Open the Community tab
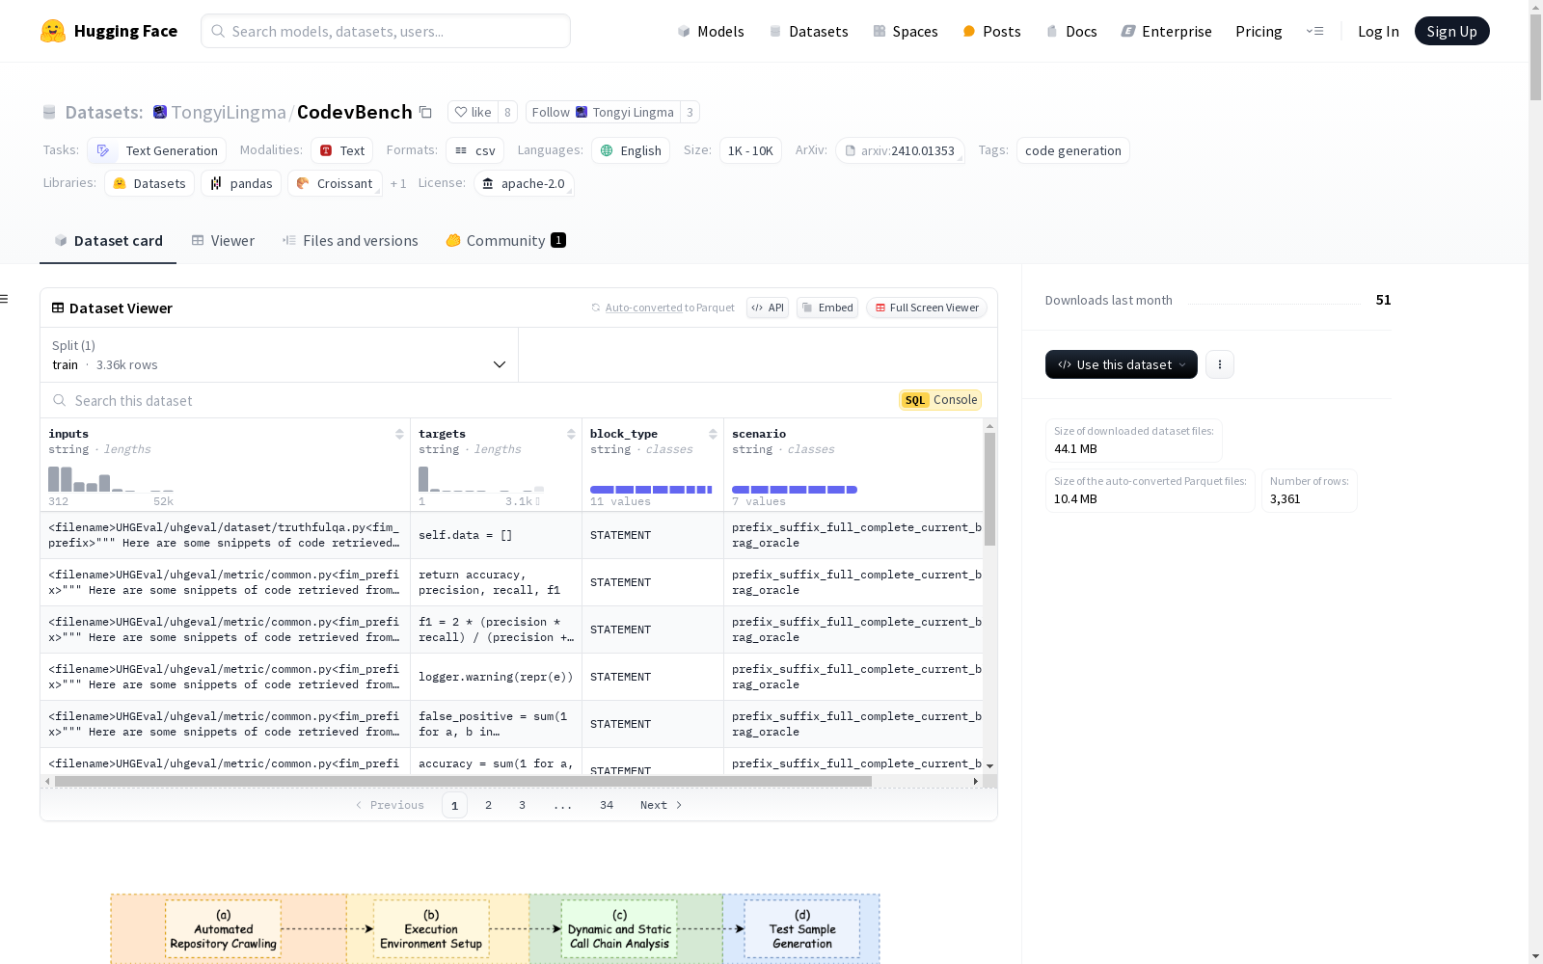This screenshot has width=1543, height=964. click(x=505, y=241)
